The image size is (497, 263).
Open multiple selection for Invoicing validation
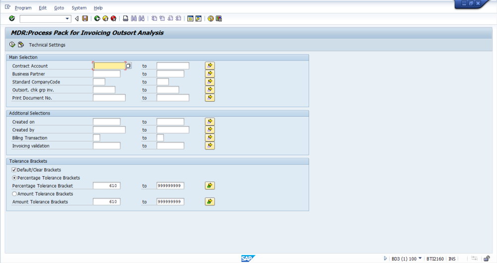coord(210,145)
